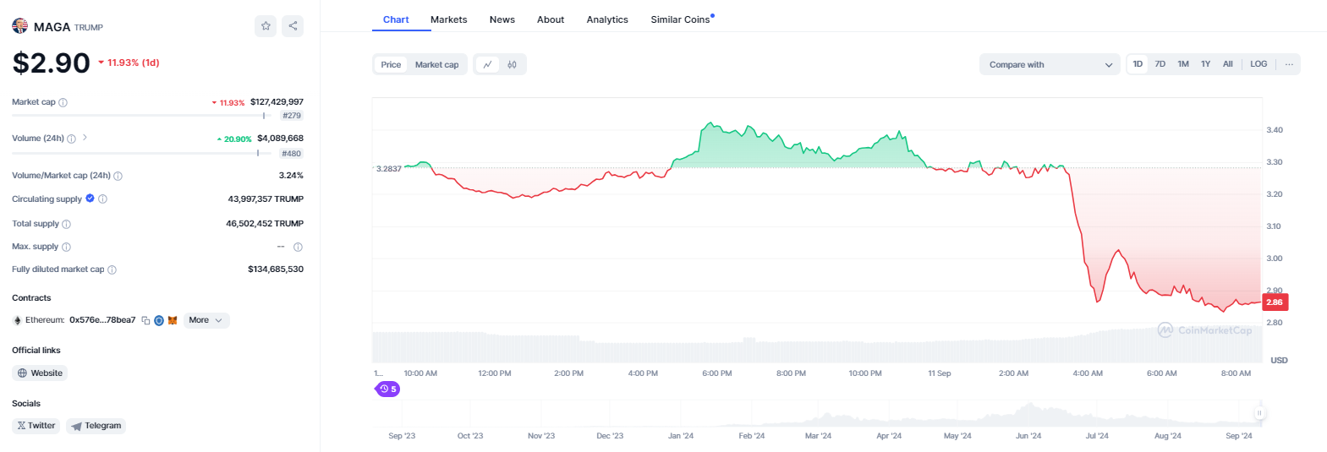Open Circulating supply info icon
Viewport: 1327px width, 452px height.
[x=103, y=199]
